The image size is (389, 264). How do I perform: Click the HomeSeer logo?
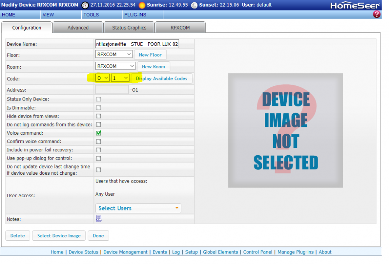[x=355, y=5]
